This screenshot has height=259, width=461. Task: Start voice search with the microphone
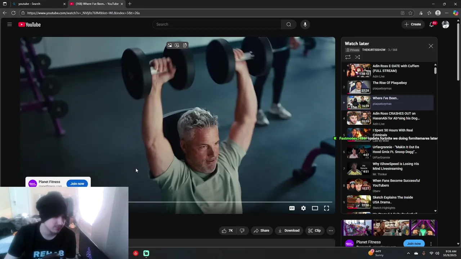[x=305, y=24]
